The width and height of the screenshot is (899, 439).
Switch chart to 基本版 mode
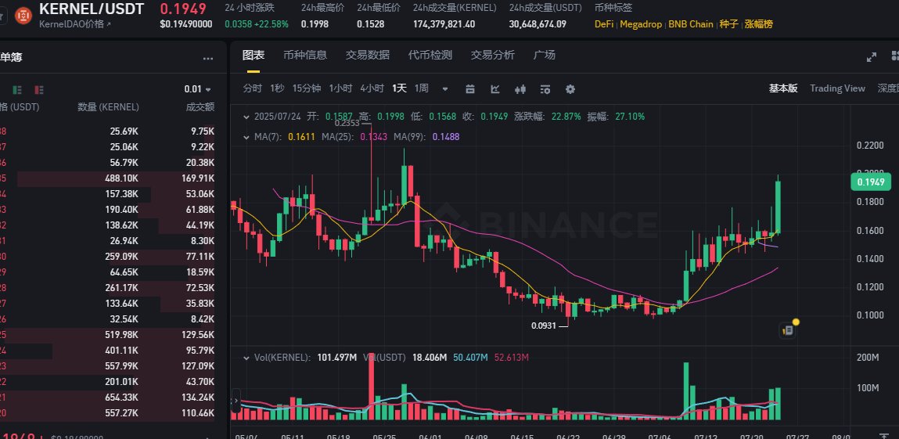coord(783,88)
